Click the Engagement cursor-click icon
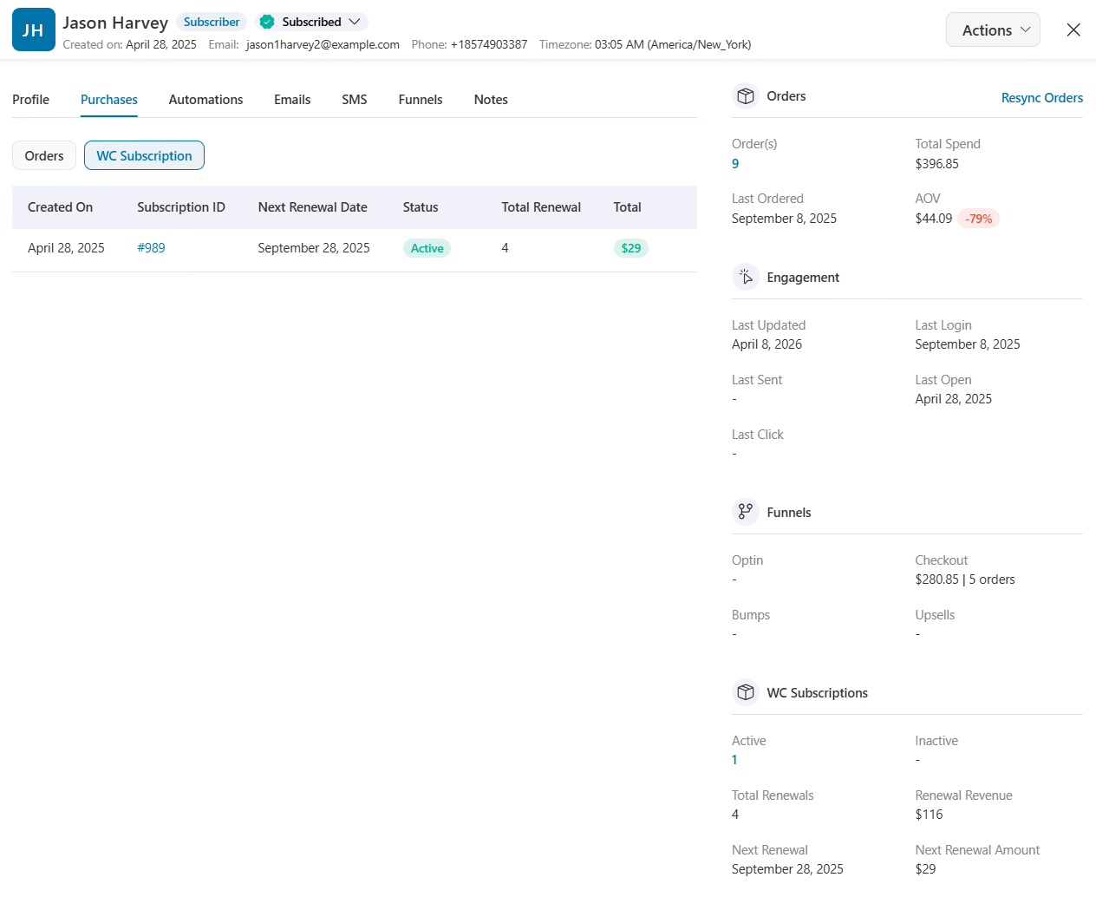1096x897 pixels. (x=746, y=277)
